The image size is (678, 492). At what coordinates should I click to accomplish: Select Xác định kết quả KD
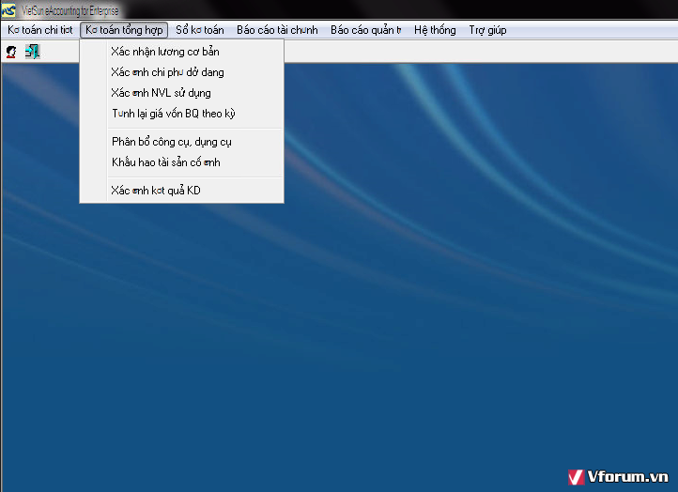(x=155, y=191)
